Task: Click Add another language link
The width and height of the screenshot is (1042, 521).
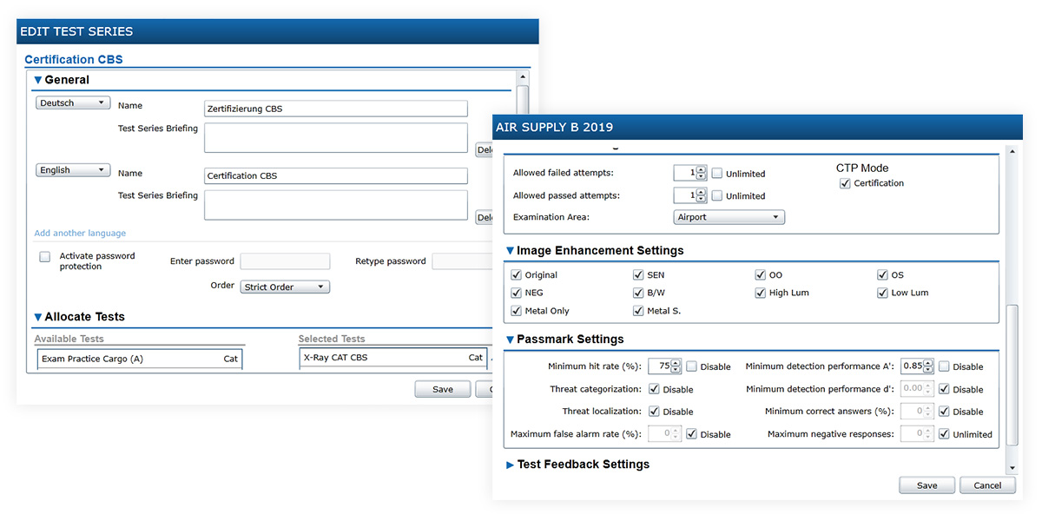Action: (80, 234)
